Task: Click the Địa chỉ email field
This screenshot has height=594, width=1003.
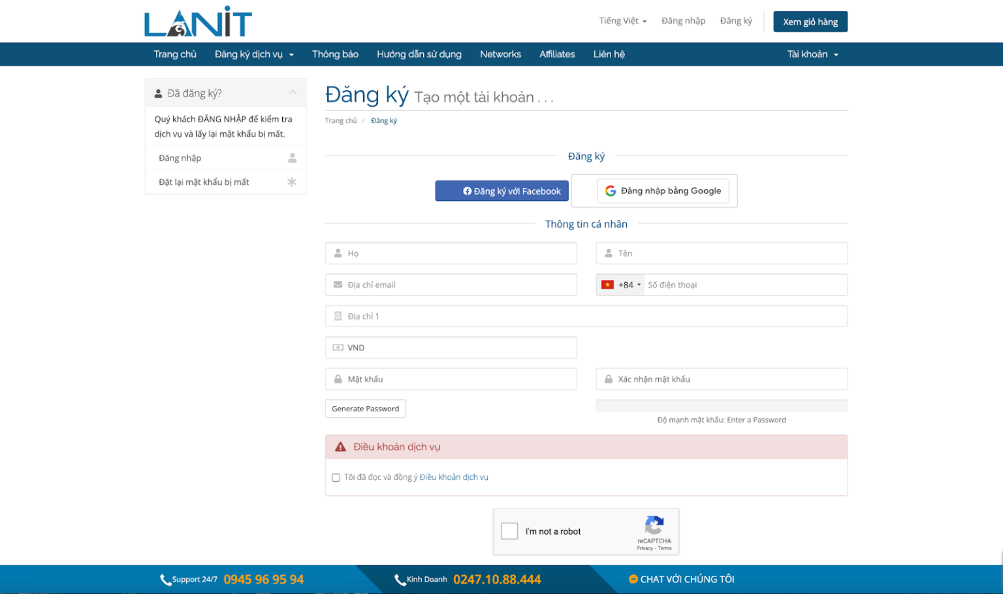Action: coord(451,285)
